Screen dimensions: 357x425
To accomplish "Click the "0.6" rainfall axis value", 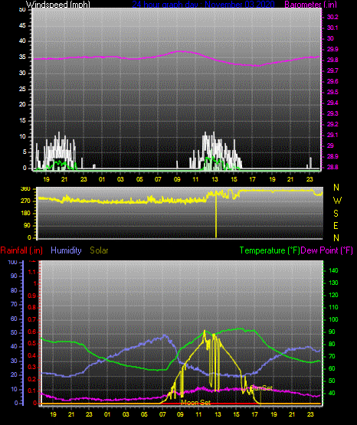I will [x=32, y=332].
